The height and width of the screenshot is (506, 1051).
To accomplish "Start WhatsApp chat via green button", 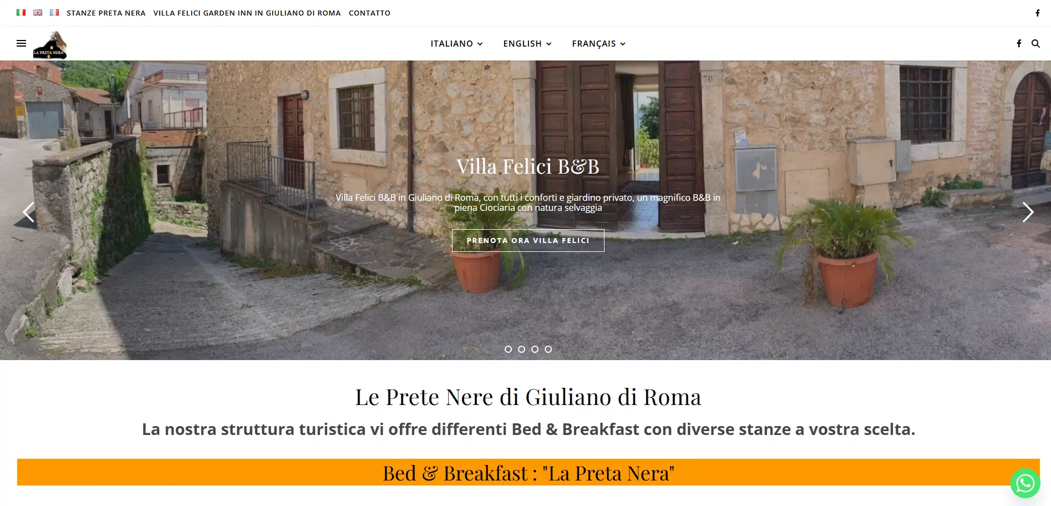I will [1025, 483].
